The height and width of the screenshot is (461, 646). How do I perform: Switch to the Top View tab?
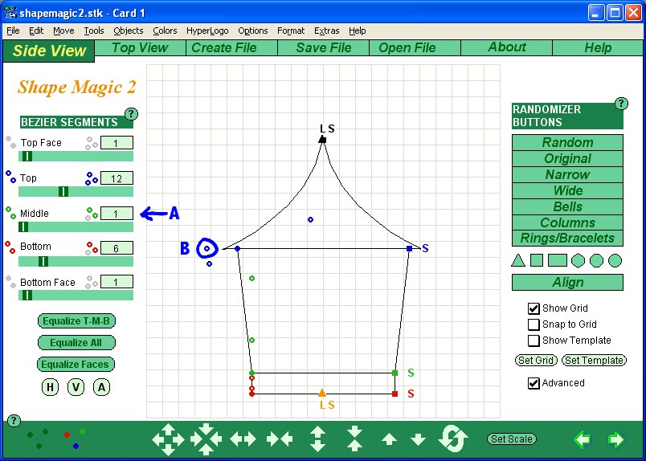click(140, 48)
